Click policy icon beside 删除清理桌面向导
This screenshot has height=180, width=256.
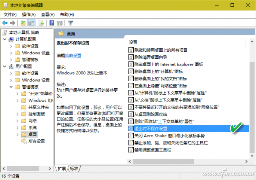point(130,57)
